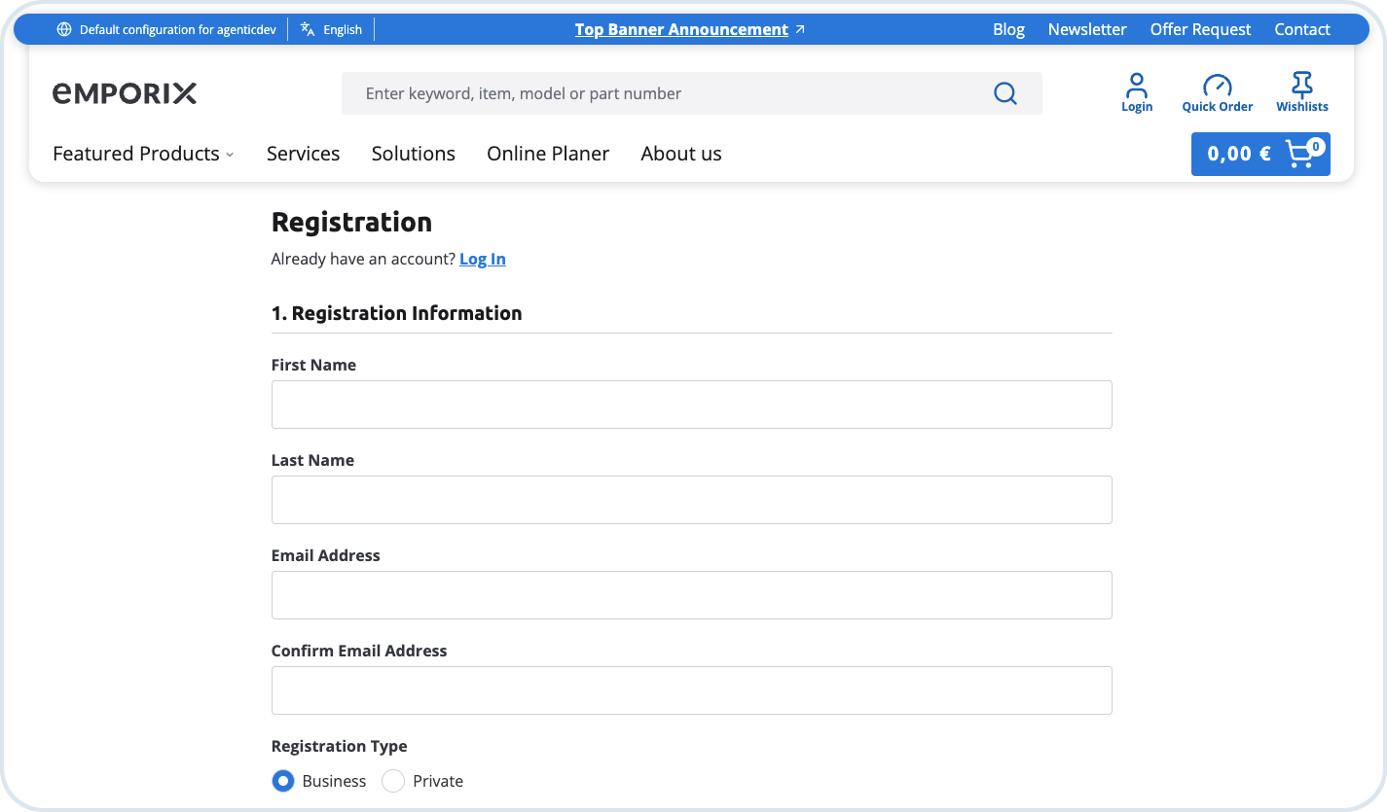Click the globe icon in top banner
1387x812 pixels.
coord(64,29)
